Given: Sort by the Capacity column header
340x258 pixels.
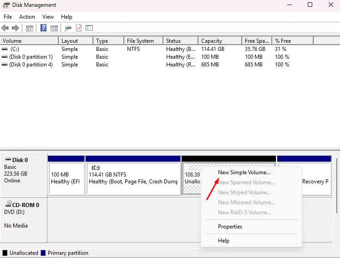Looking at the screenshot, I should click(x=220, y=41).
